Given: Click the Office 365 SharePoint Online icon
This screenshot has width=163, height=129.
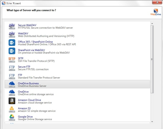Looking at the screenshot, I should pyautogui.click(x=12, y=43).
